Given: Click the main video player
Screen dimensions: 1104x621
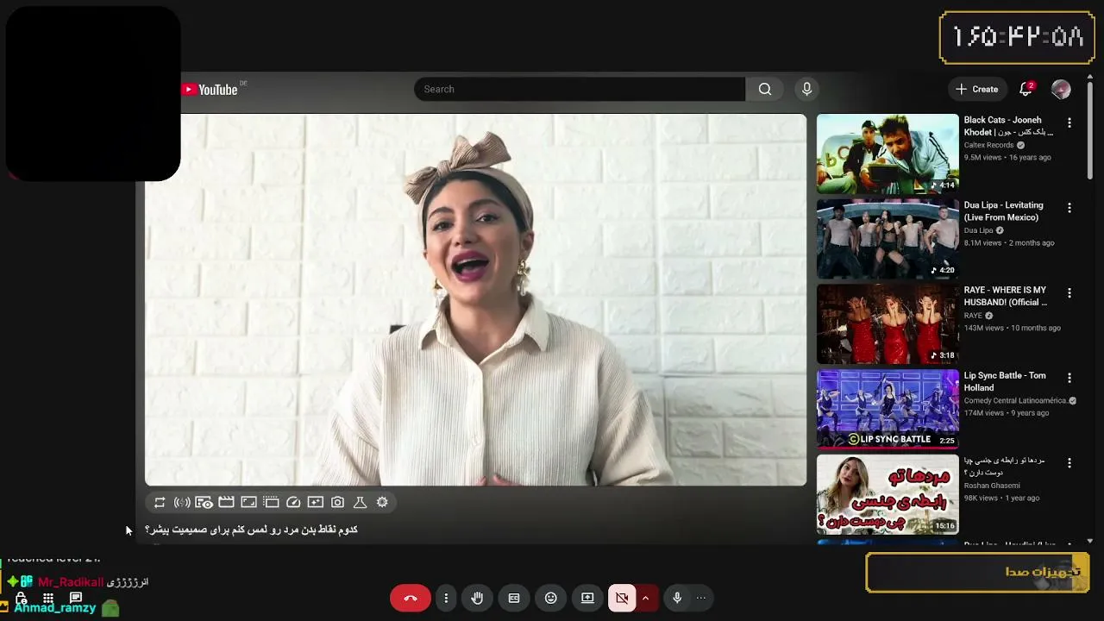Looking at the screenshot, I should (x=476, y=300).
